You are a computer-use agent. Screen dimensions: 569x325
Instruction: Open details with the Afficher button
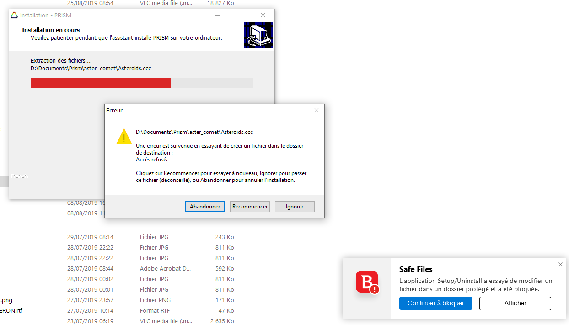(515, 303)
